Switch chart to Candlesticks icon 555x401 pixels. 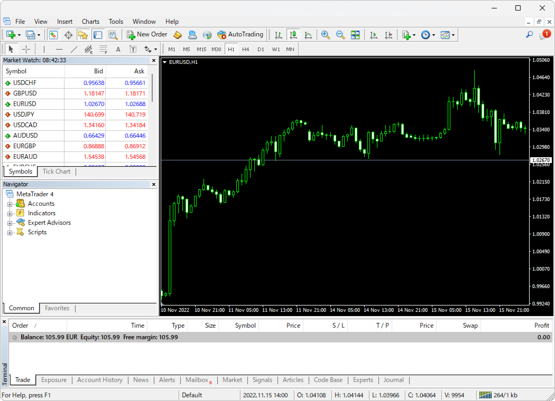coord(293,35)
